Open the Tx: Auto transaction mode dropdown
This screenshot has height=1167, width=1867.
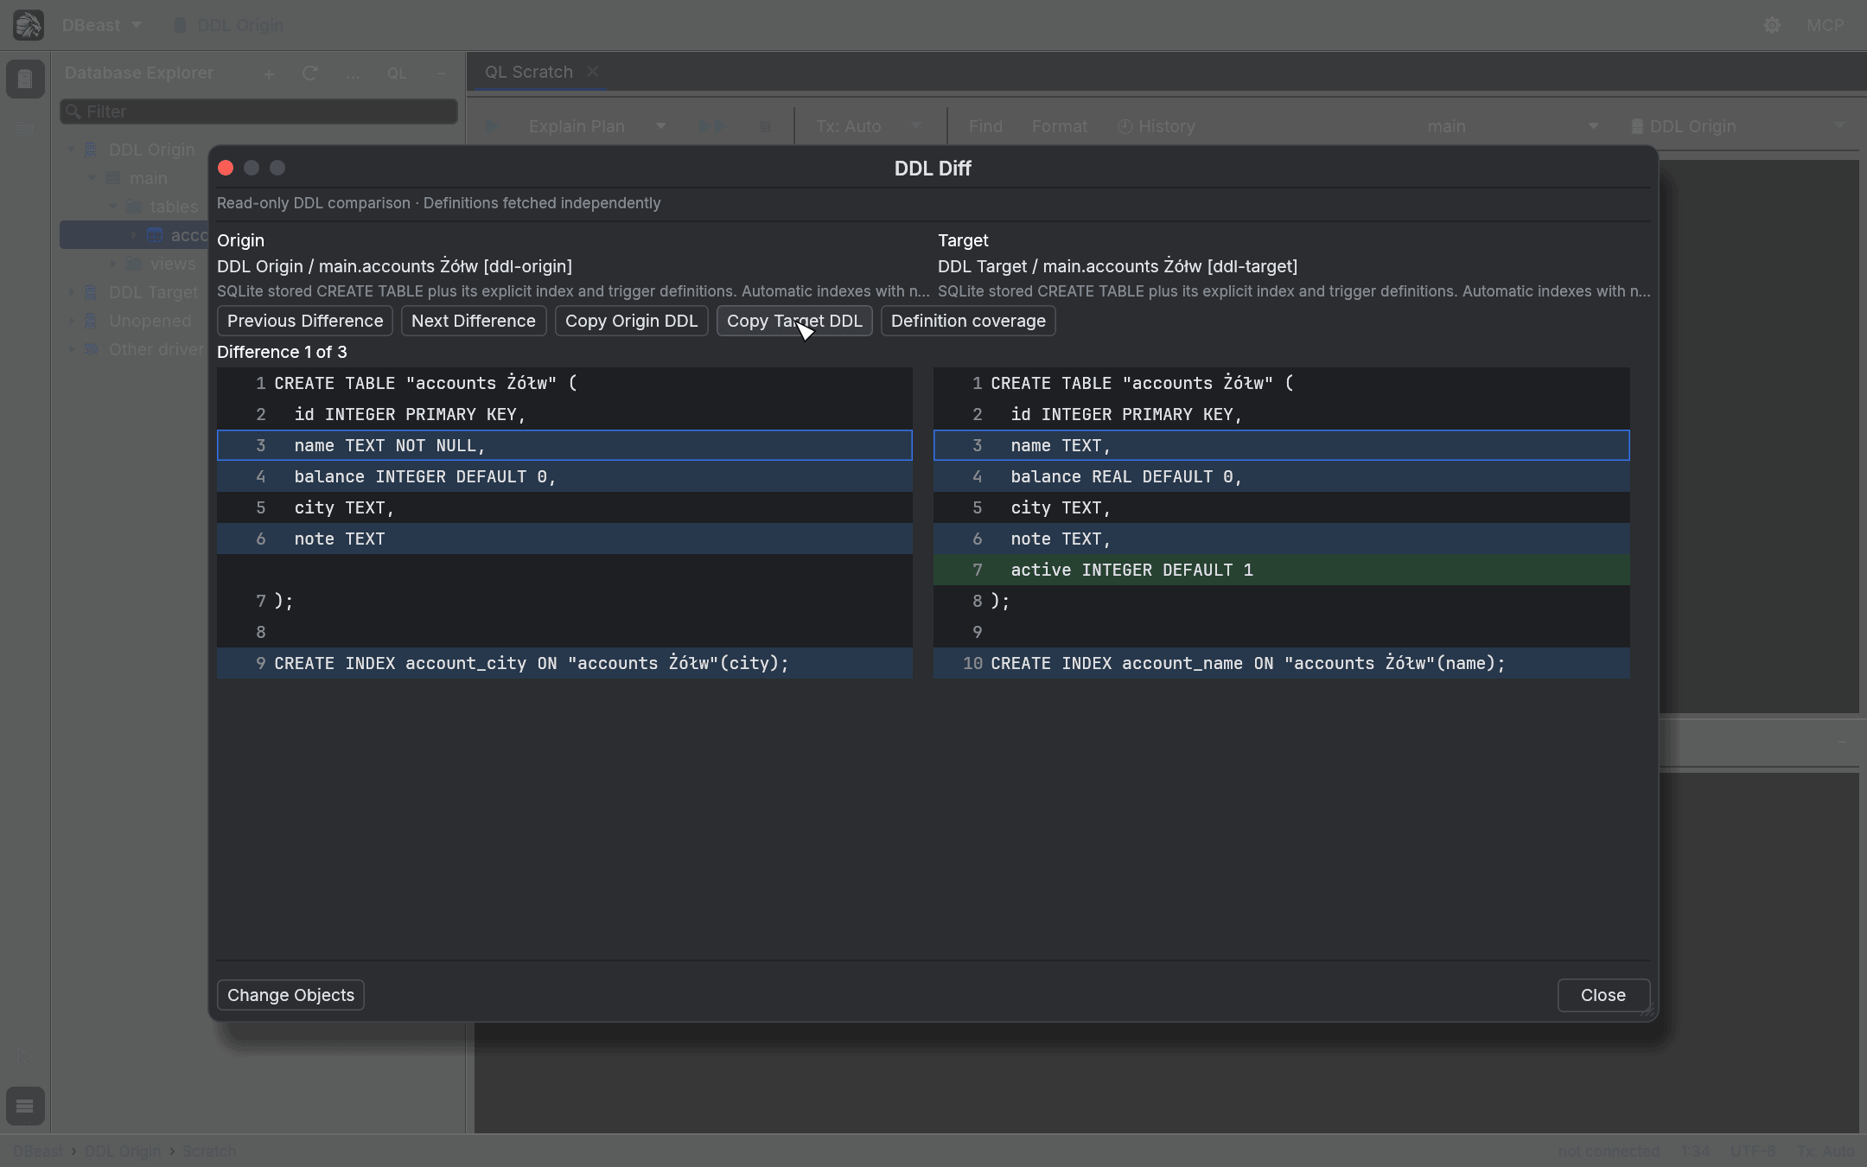pos(869,127)
